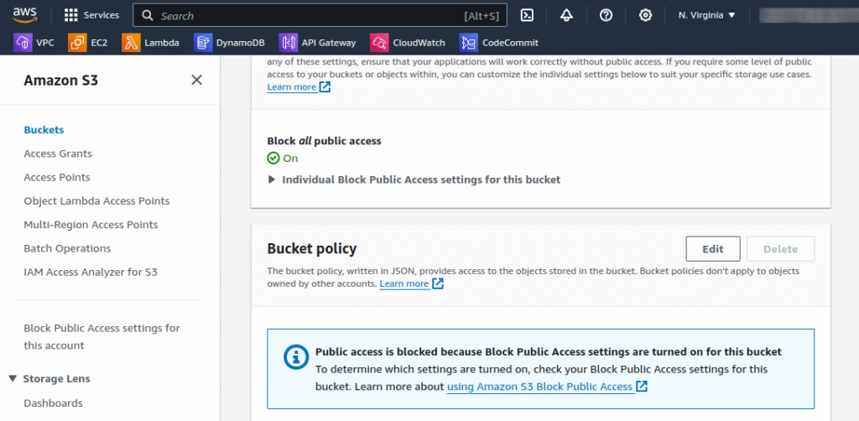Open Batch Operations in sidebar
The width and height of the screenshot is (859, 421).
point(67,248)
